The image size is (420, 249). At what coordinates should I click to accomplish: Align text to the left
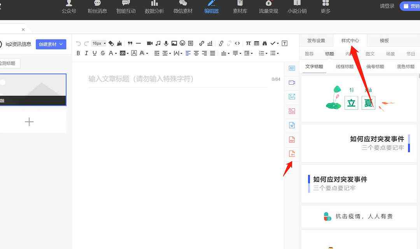click(x=188, y=53)
